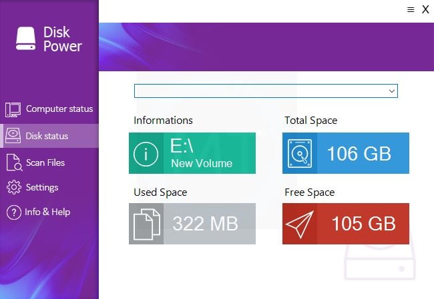
Task: Click the Total Space heading
Action: point(311,121)
